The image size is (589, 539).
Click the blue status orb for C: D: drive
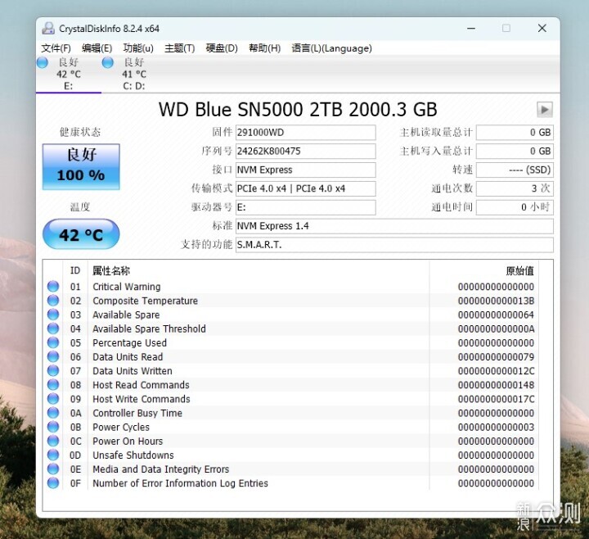[x=108, y=62]
